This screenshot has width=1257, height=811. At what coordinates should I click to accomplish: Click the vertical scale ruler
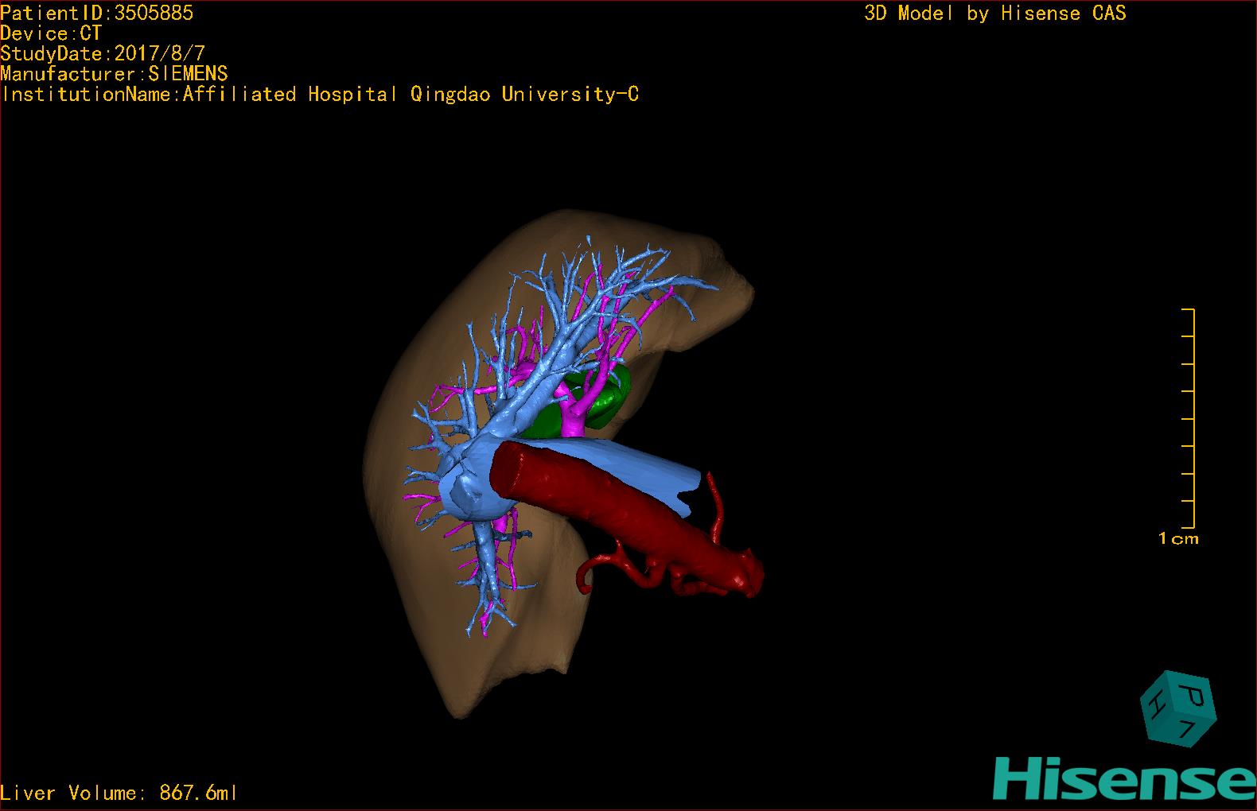click(1189, 417)
